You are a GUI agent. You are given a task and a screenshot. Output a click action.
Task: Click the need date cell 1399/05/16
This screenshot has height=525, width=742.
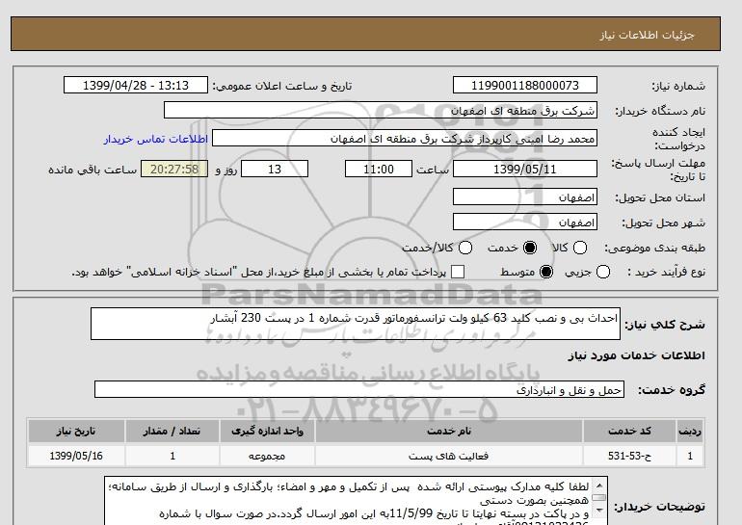(76, 456)
